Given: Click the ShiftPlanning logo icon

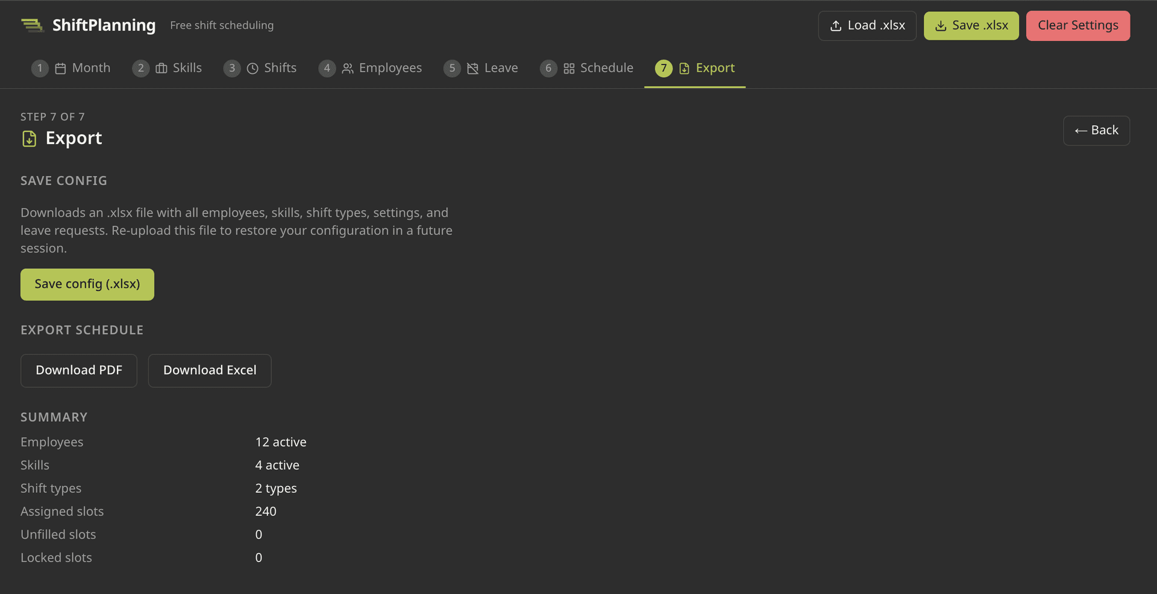Looking at the screenshot, I should (x=32, y=25).
